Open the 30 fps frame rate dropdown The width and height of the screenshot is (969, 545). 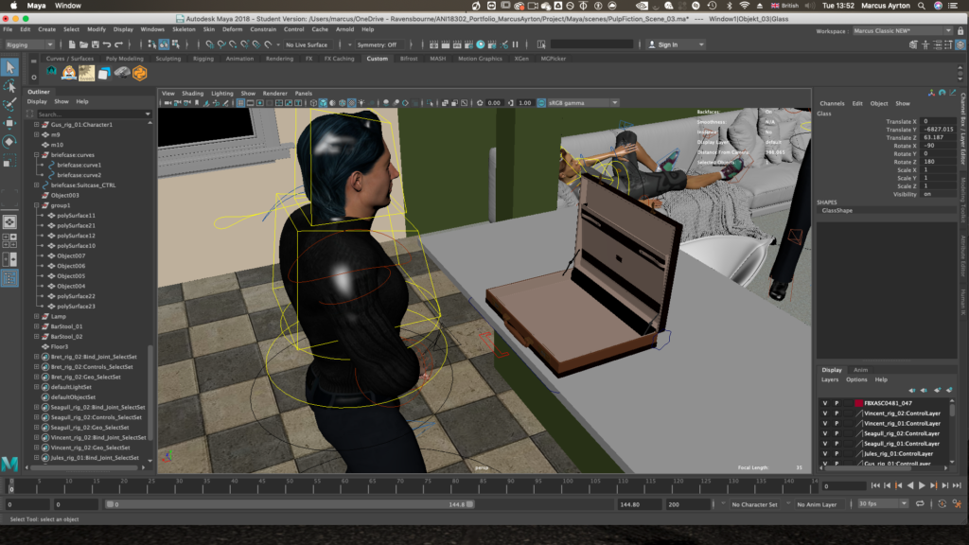pos(883,504)
